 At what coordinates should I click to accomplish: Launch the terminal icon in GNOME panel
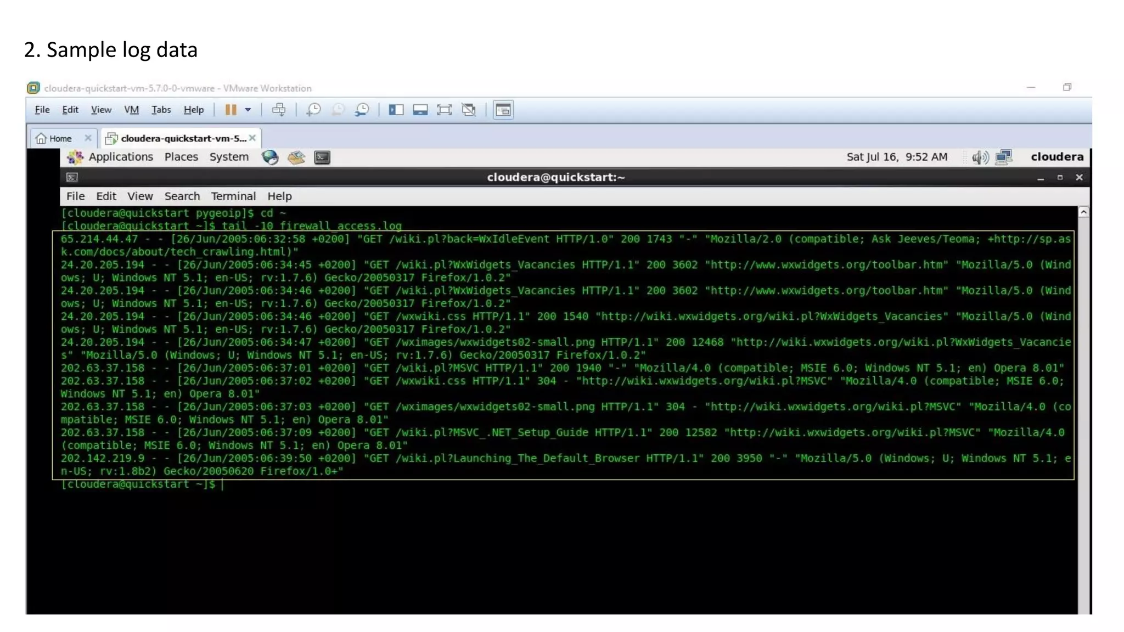click(322, 157)
